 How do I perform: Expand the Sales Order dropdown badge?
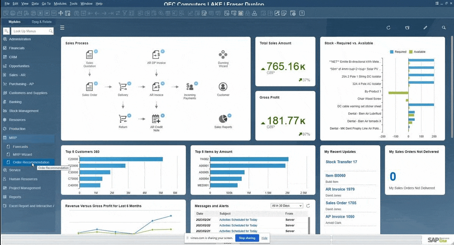pyautogui.click(x=96, y=83)
